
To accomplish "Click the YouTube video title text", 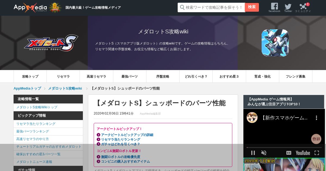I will [x=284, y=118].
